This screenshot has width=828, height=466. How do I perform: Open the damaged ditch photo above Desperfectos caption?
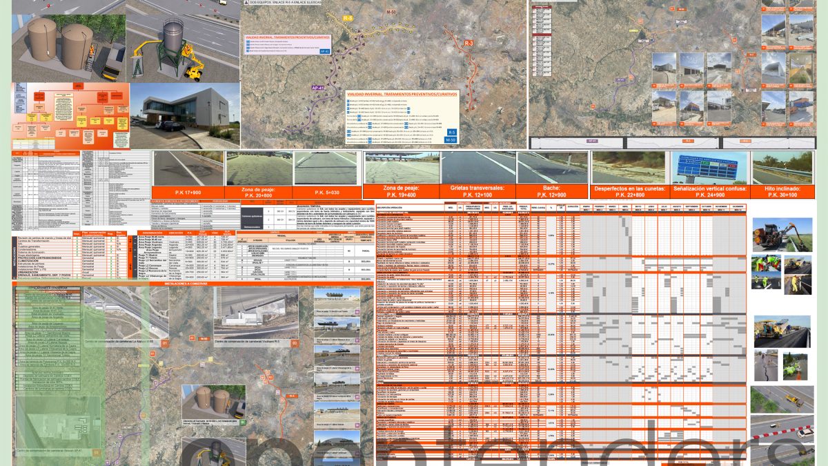point(629,167)
